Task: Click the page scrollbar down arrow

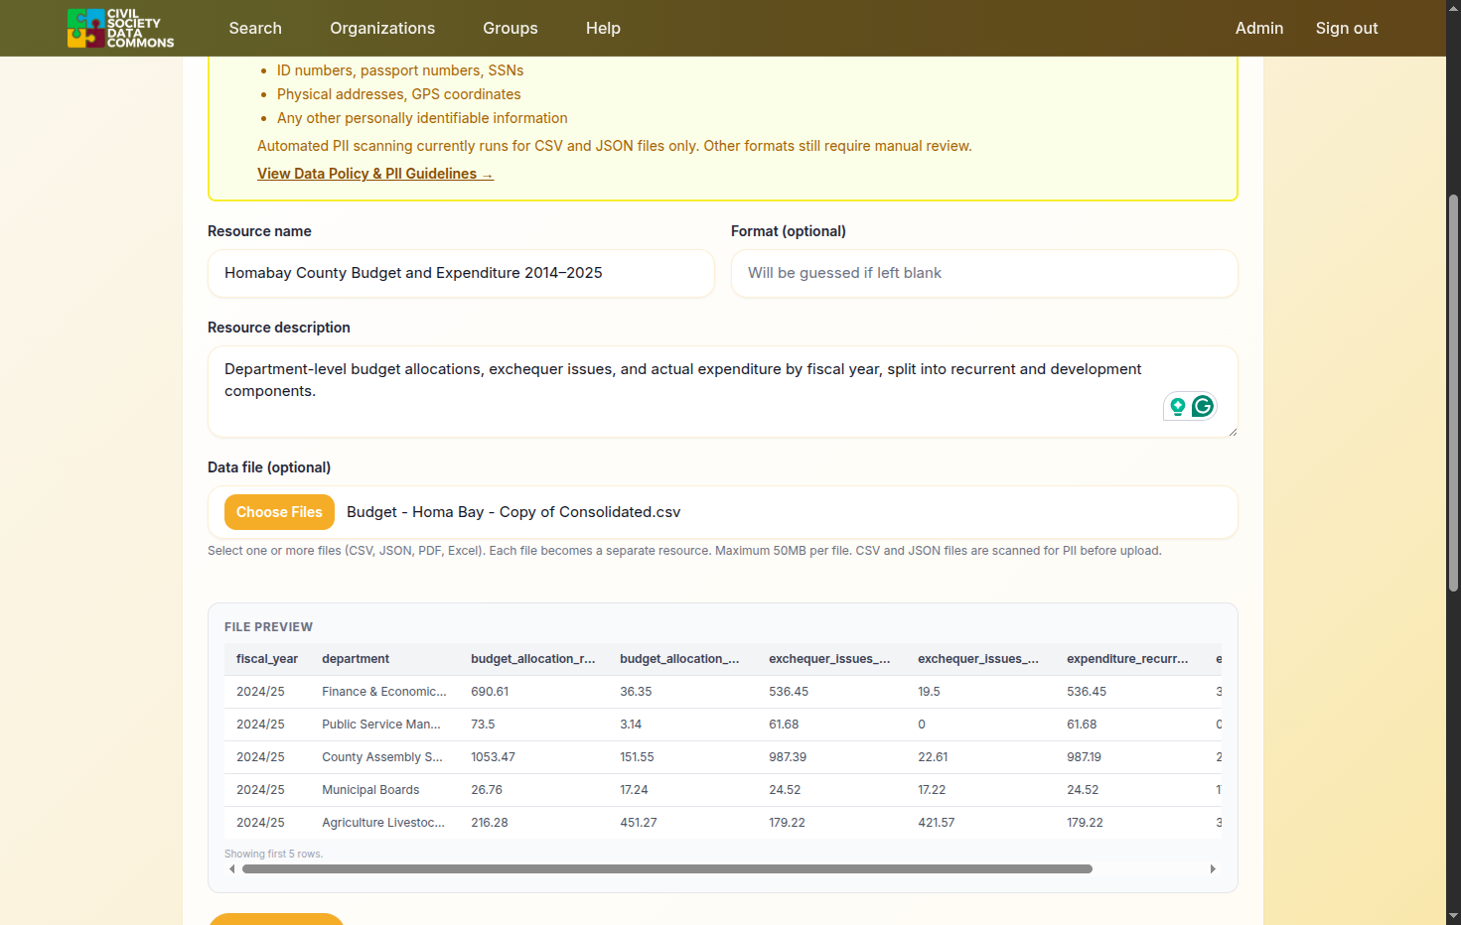Action: click(1454, 916)
